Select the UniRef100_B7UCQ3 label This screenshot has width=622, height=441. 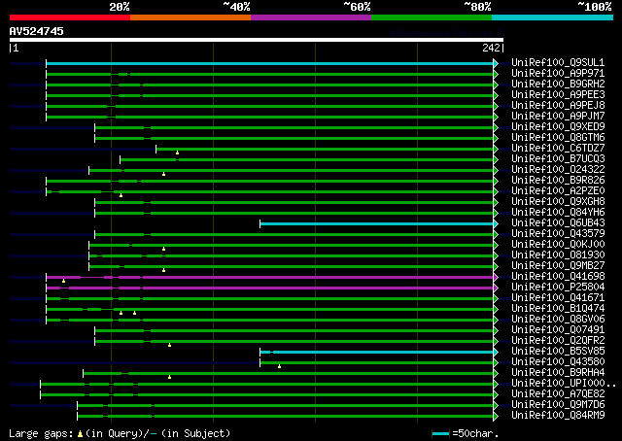tap(558, 159)
